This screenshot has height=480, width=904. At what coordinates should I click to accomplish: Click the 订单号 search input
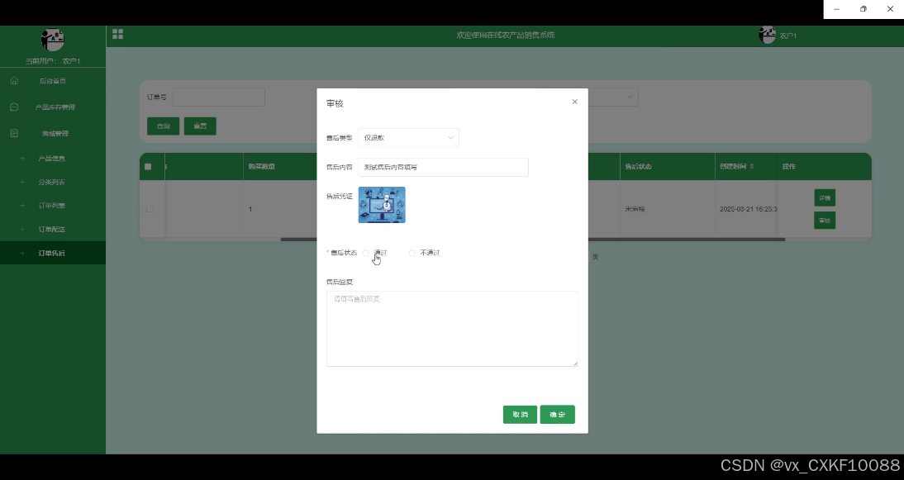pos(218,97)
